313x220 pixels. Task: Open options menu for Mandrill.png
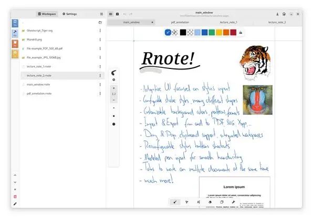tap(100, 39)
